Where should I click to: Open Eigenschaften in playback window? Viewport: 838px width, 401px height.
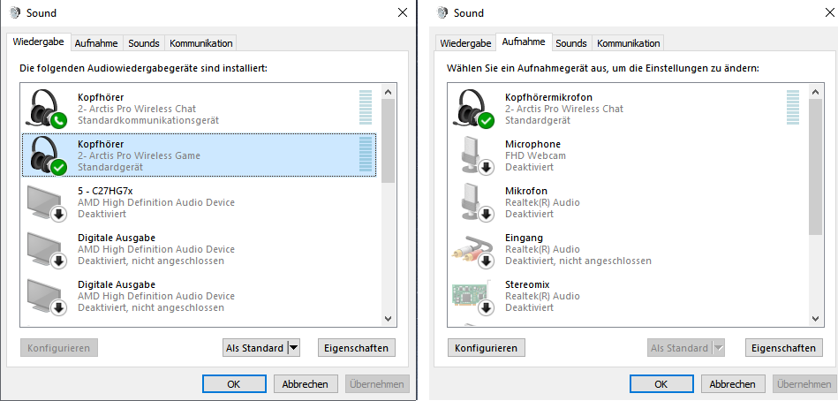(357, 348)
